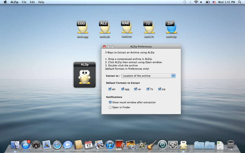Uncheck the alz format checkbox
Screen dimensions: 245x153
click(x=110, y=89)
